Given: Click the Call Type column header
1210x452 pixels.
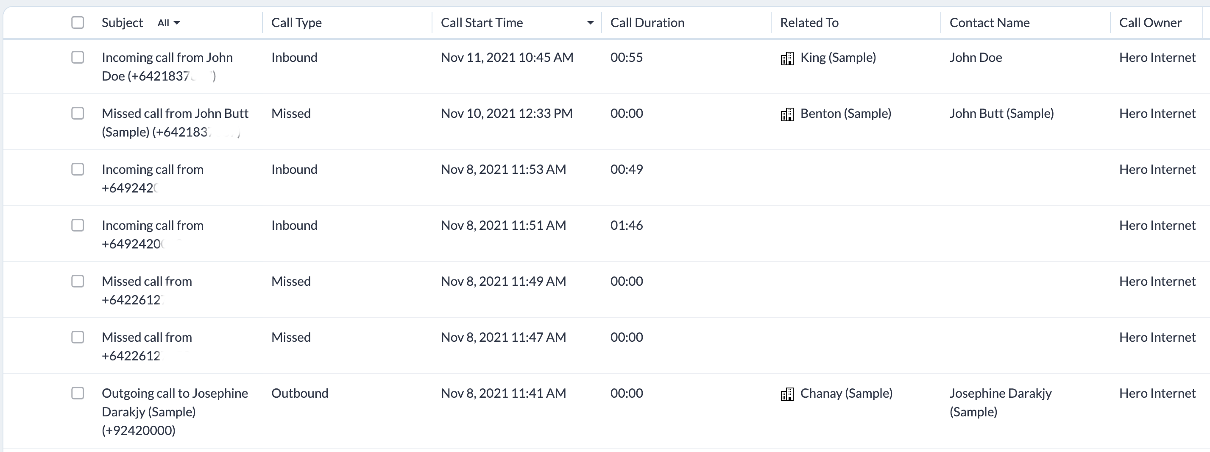Looking at the screenshot, I should [x=296, y=22].
